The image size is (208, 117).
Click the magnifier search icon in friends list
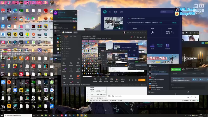pyautogui.click(x=71, y=21)
